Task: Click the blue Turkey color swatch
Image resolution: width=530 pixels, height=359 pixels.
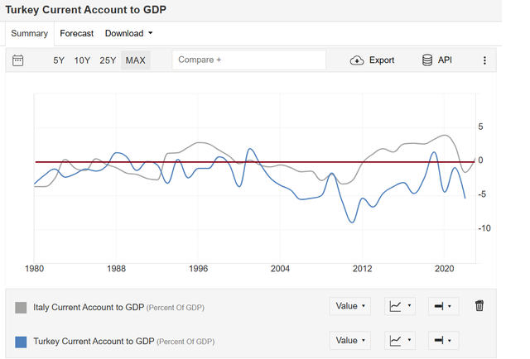Action: [21, 342]
